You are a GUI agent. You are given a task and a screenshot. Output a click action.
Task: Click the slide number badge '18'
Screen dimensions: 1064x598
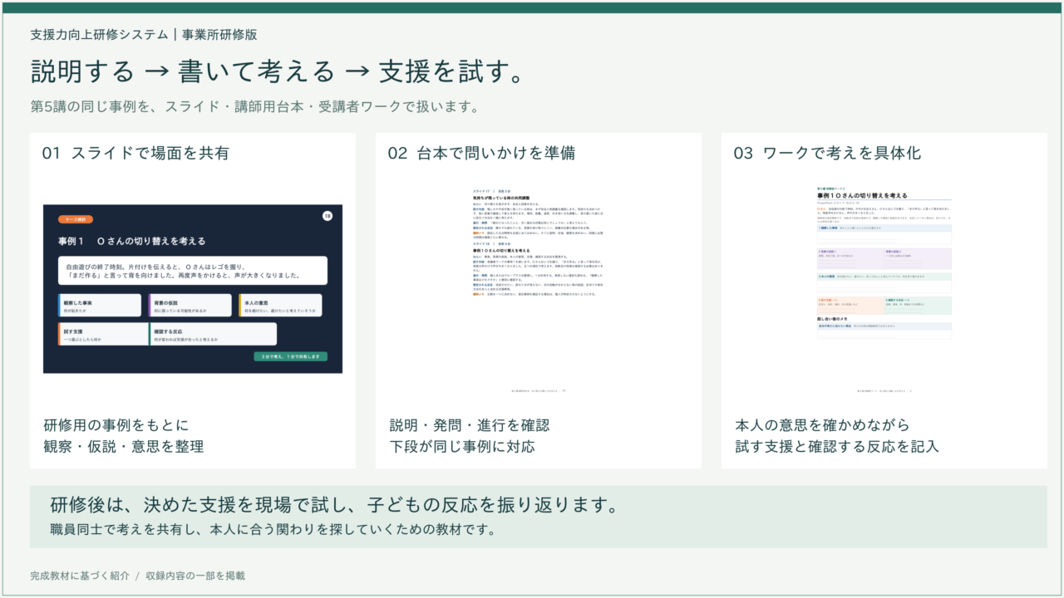tap(327, 217)
